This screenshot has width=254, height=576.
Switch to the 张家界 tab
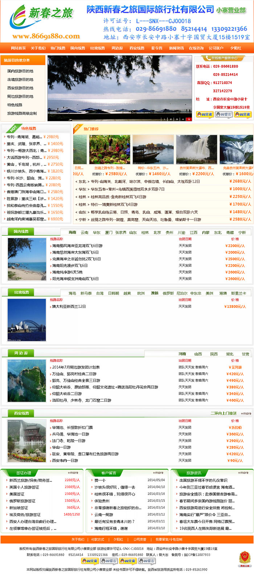[121, 232]
